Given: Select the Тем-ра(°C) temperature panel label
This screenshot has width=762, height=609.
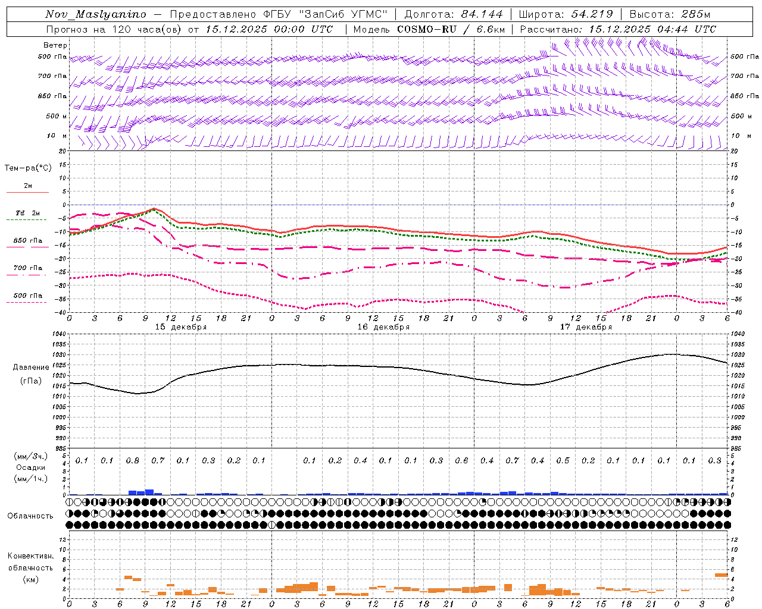Looking at the screenshot, I should (28, 168).
